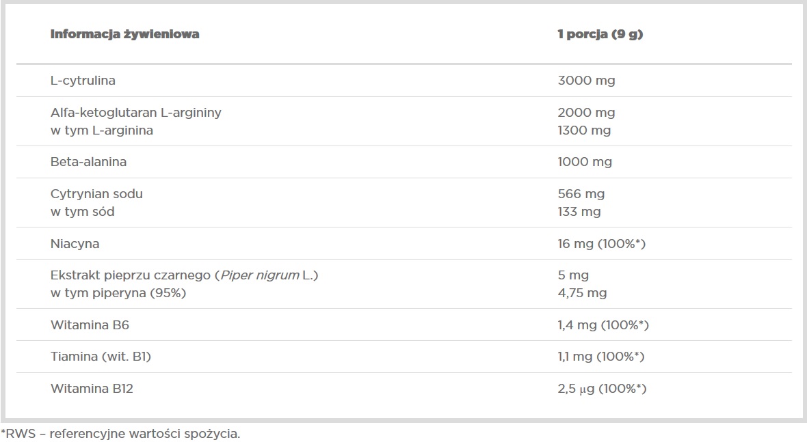Select the "w tym piperyna (95%)" text
Viewport: 807px width, 442px height.
tap(118, 293)
